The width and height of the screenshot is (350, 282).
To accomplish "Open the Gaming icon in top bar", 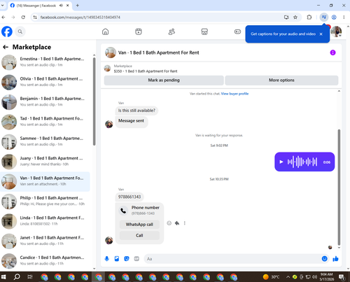I will 237,31.
